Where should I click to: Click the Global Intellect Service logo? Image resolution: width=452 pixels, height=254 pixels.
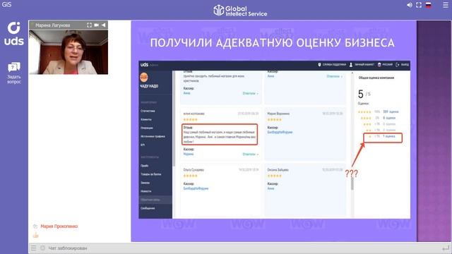pyautogui.click(x=240, y=11)
